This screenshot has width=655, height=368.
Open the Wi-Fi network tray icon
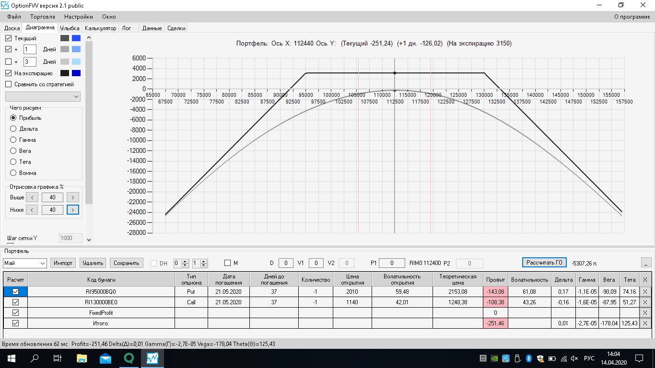click(x=564, y=358)
